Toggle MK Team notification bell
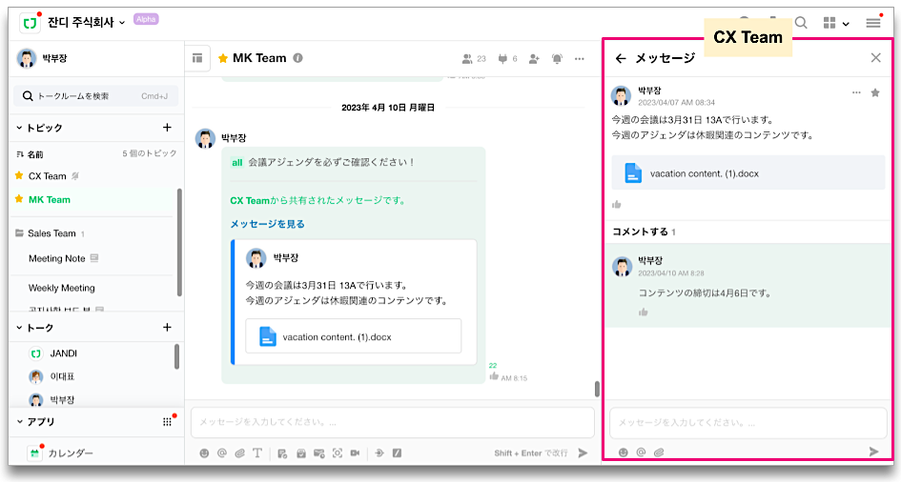 pos(557,58)
